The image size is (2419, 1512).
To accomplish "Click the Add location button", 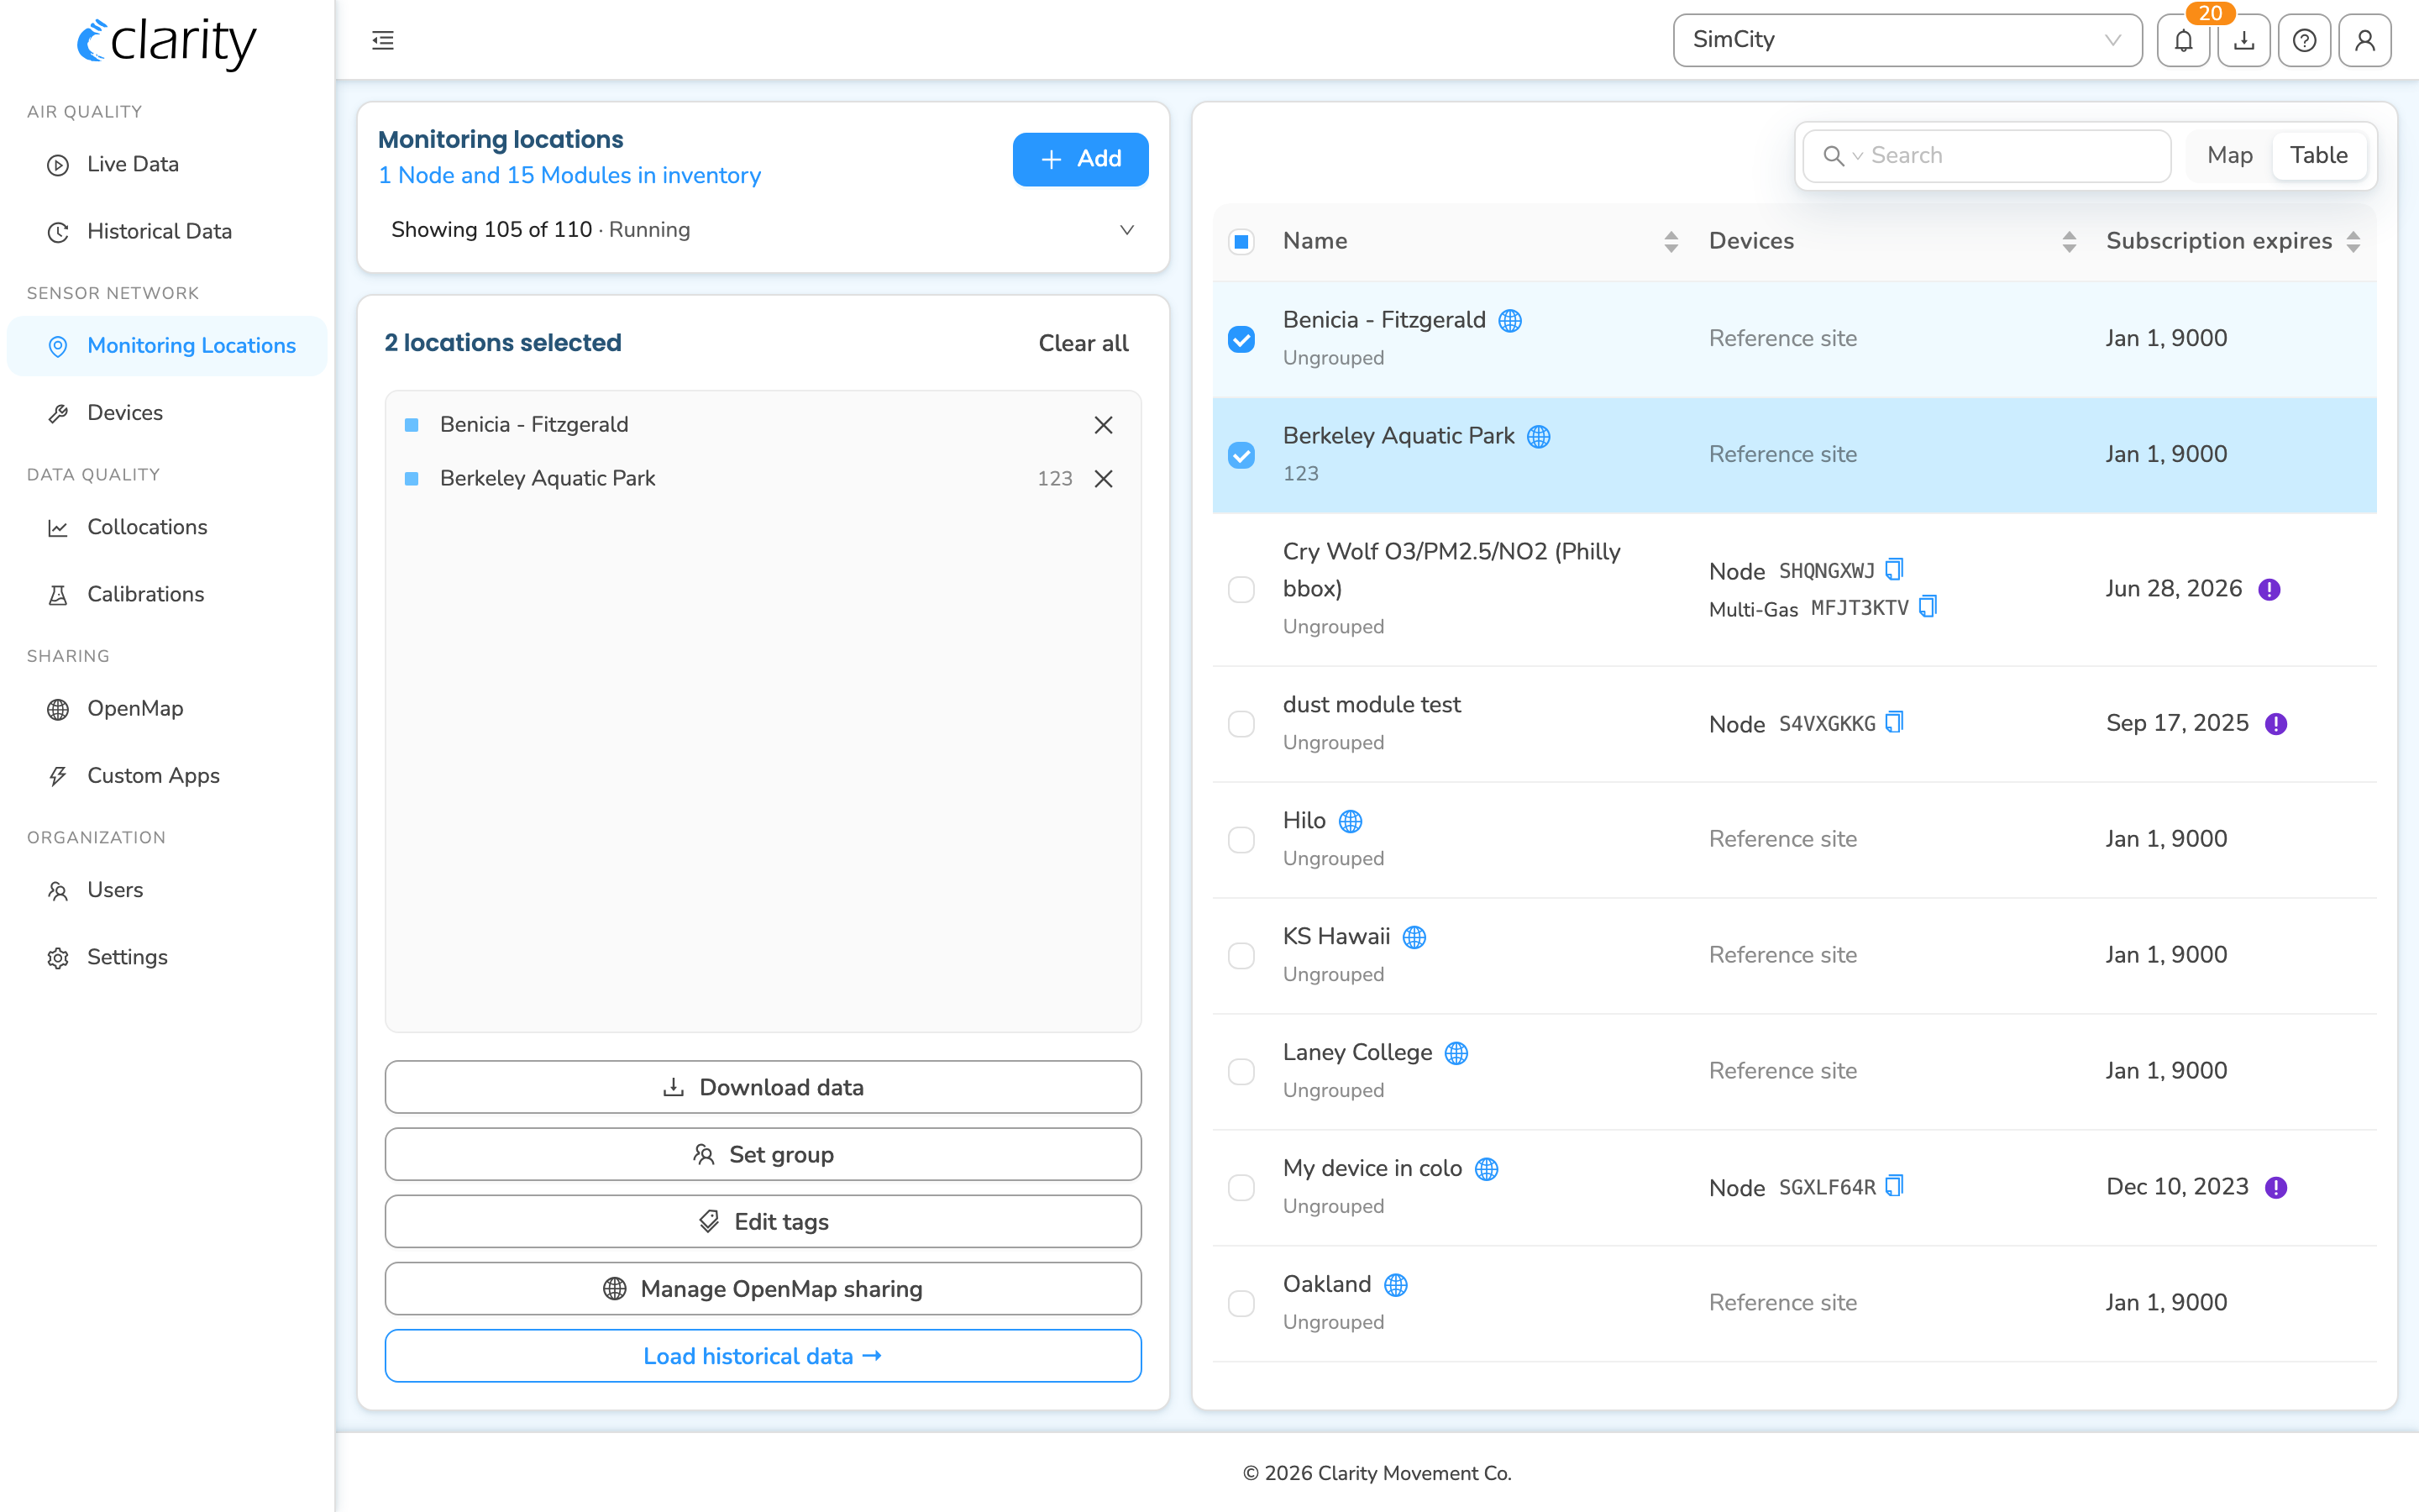I will coord(1080,159).
